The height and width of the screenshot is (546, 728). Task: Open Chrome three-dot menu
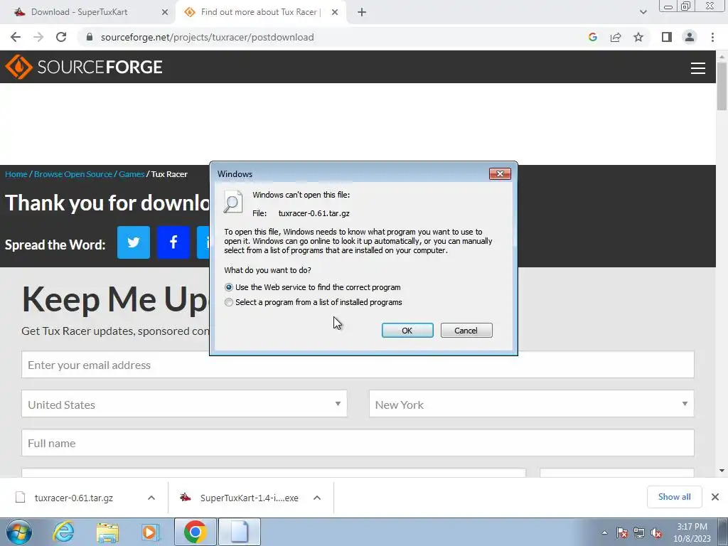(x=712, y=37)
